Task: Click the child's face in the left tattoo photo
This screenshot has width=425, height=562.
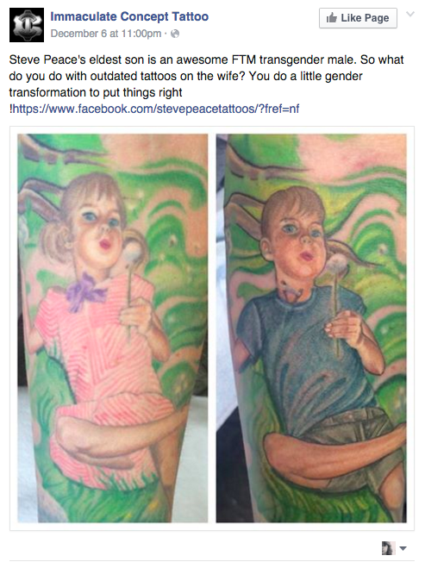Action: 97,228
